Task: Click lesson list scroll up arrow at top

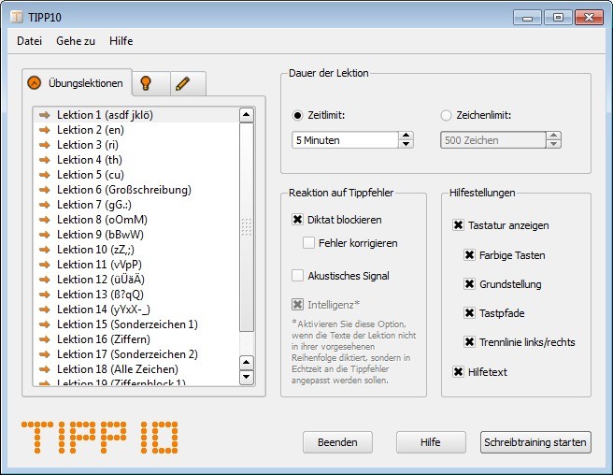Action: click(247, 115)
